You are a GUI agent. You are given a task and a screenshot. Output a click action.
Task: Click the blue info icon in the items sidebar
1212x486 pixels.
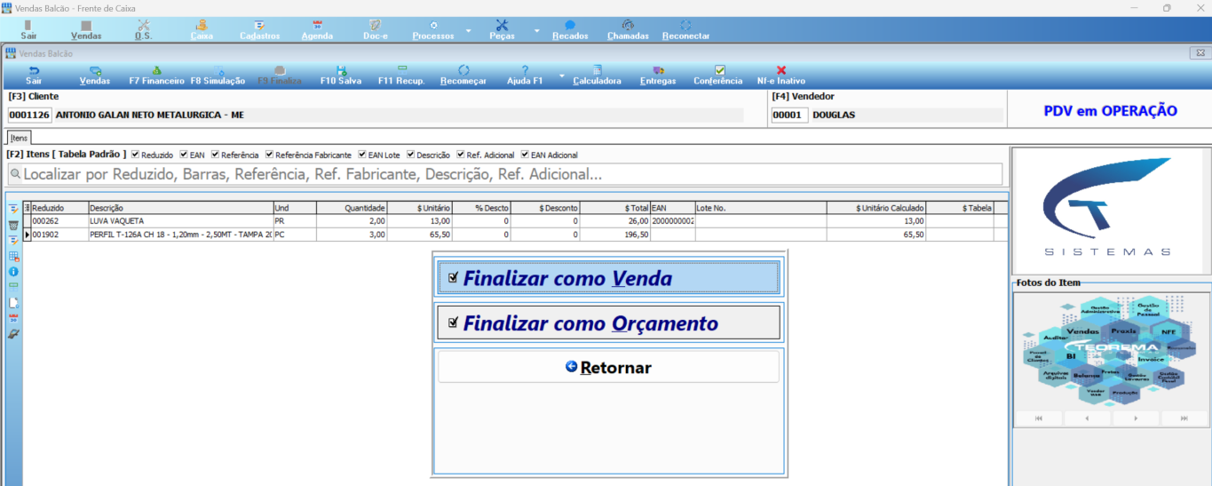(x=13, y=271)
